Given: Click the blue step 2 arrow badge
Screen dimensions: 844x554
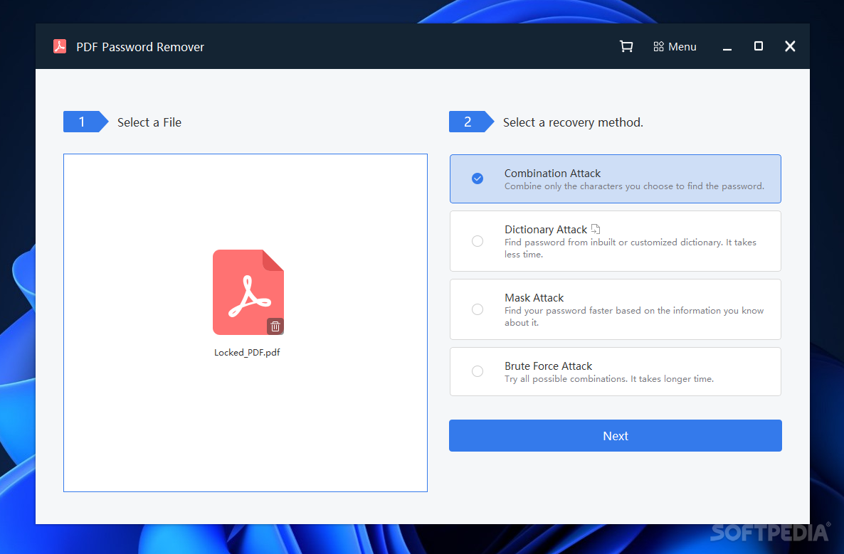Looking at the screenshot, I should click(x=468, y=122).
